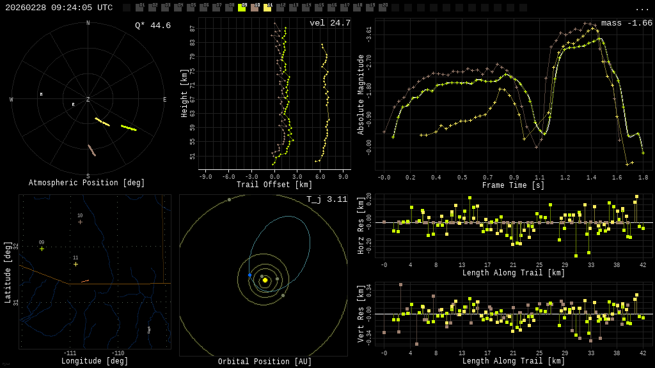Open the three-dots overflow menu
655x368 pixels.
[x=642, y=8]
